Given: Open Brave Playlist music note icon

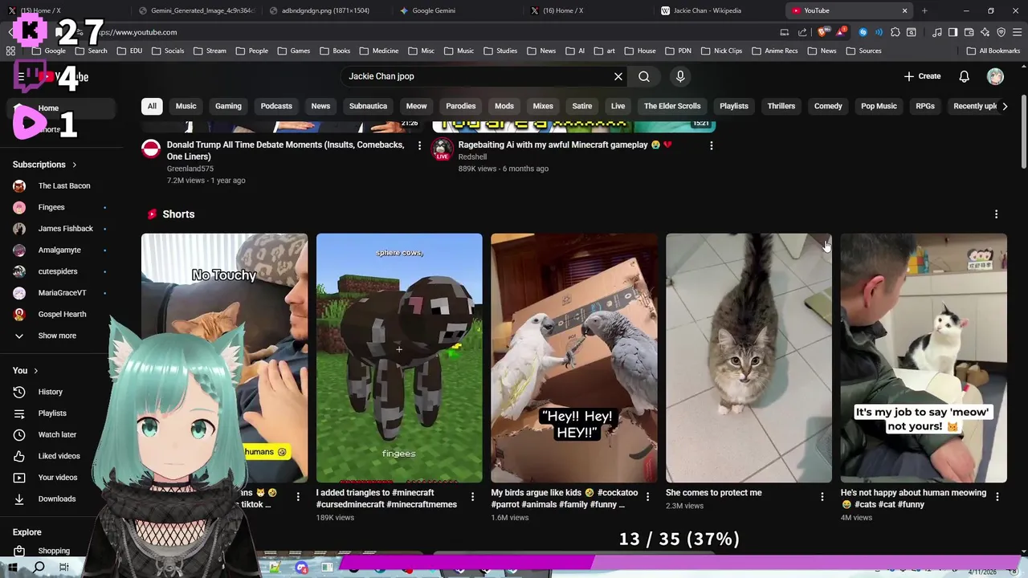Looking at the screenshot, I should [937, 32].
